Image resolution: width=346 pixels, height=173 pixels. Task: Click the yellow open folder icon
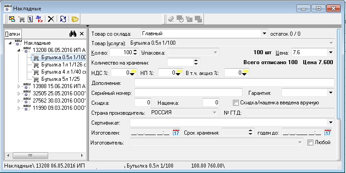pos(75,19)
